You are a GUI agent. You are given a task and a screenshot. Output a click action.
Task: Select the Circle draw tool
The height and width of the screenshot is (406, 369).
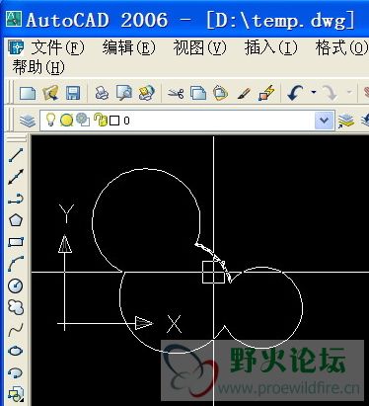16,285
